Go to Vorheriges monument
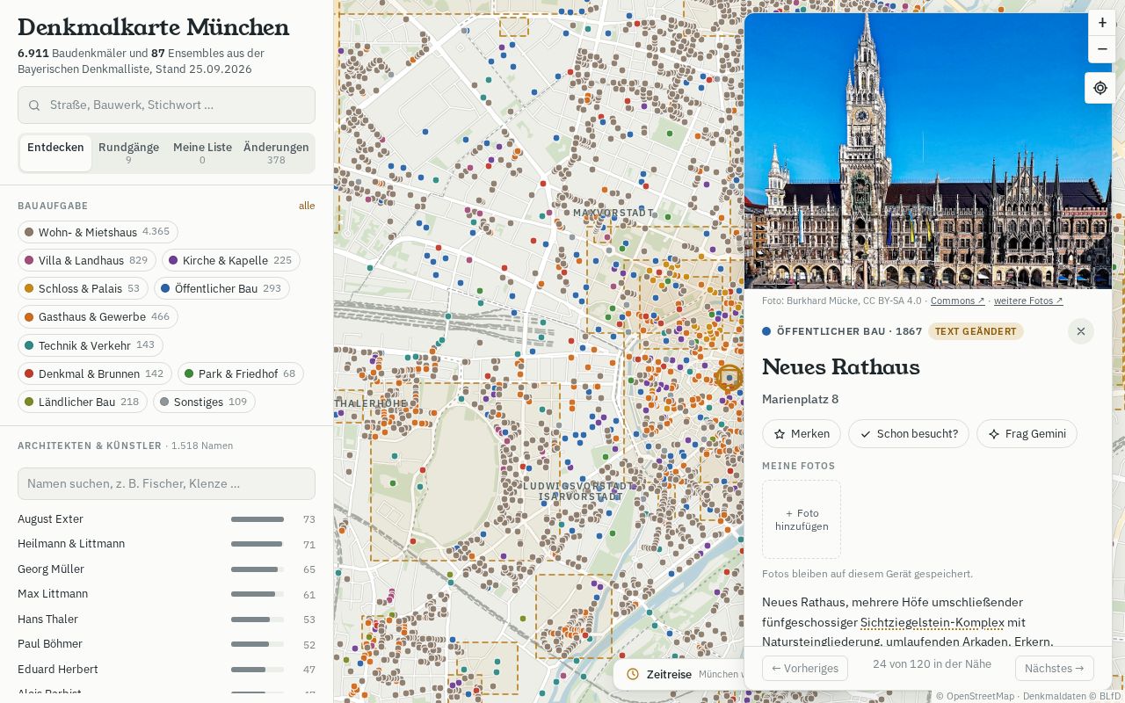The image size is (1125, 703). click(805, 668)
